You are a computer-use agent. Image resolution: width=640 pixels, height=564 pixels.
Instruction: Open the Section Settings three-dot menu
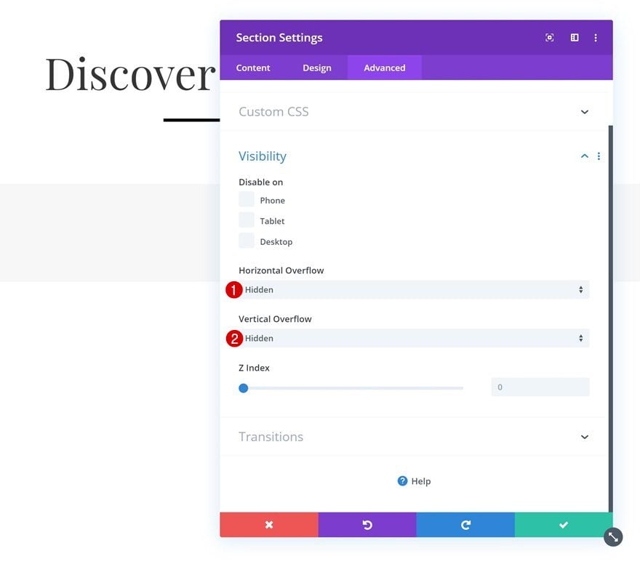click(x=596, y=38)
